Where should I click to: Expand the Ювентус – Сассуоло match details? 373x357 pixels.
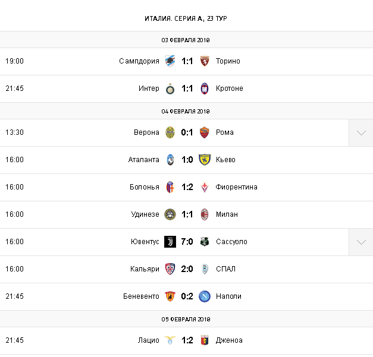click(361, 242)
